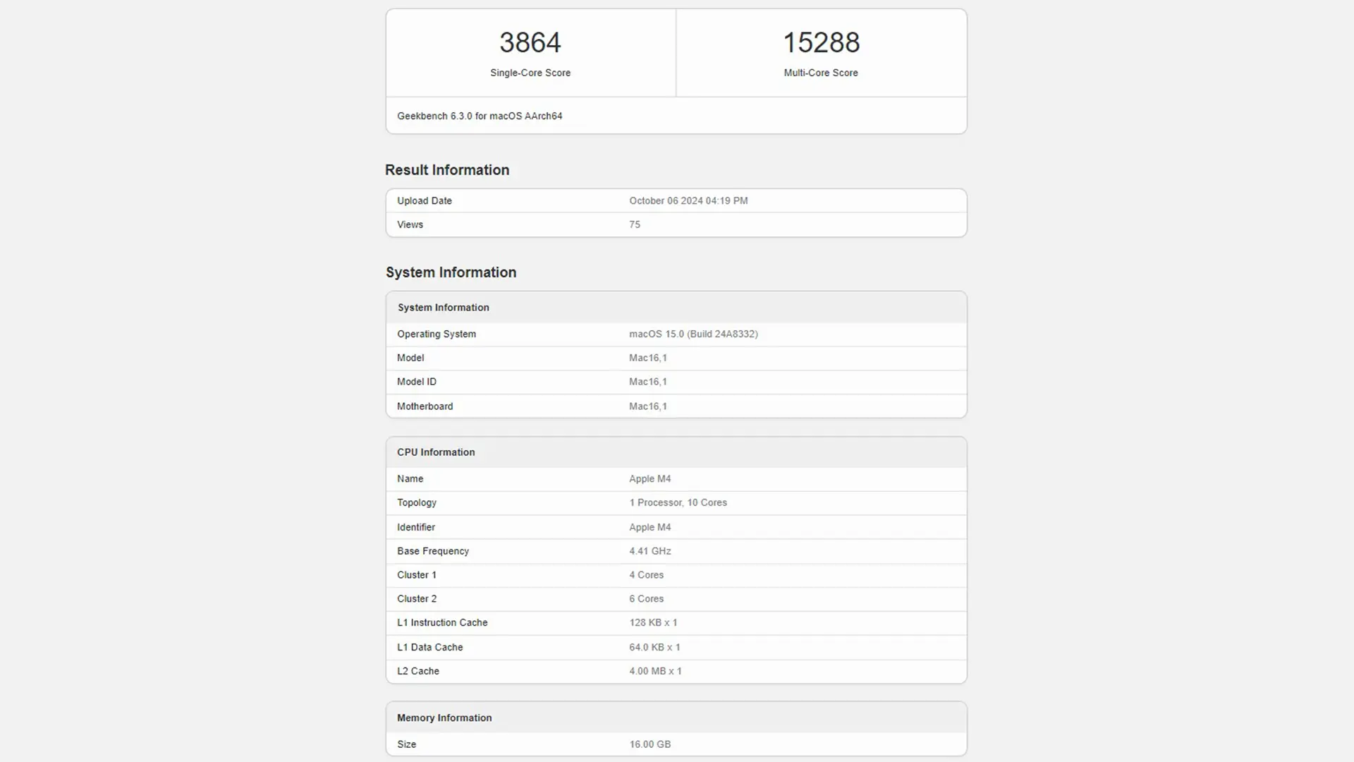The height and width of the screenshot is (762, 1354).
Task: Click the Result Information heading
Action: pyautogui.click(x=447, y=170)
